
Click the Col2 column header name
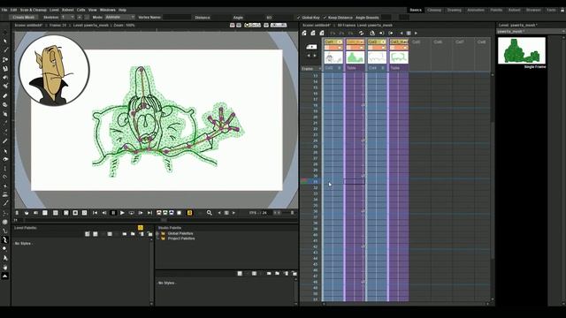(373, 42)
